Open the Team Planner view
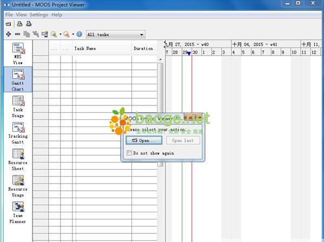Viewport: 324px width, 242px height. (x=18, y=212)
